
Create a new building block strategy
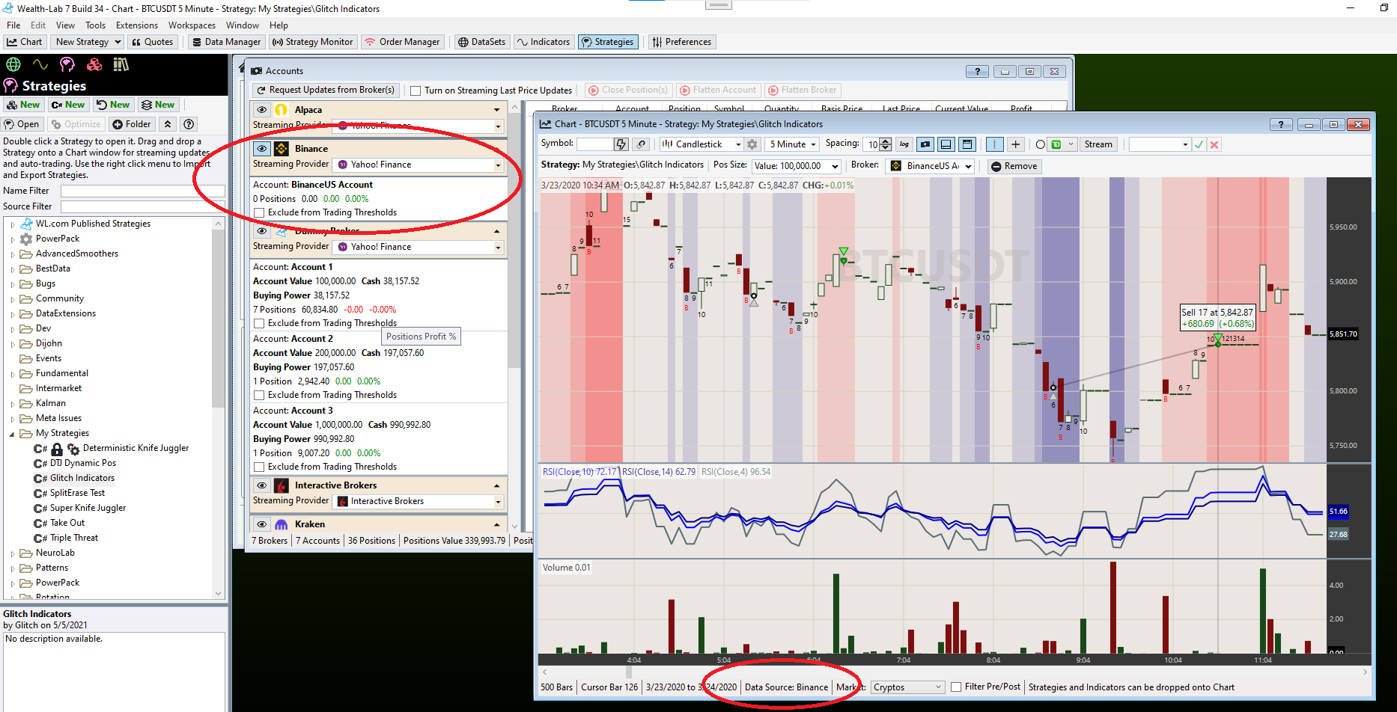[23, 105]
